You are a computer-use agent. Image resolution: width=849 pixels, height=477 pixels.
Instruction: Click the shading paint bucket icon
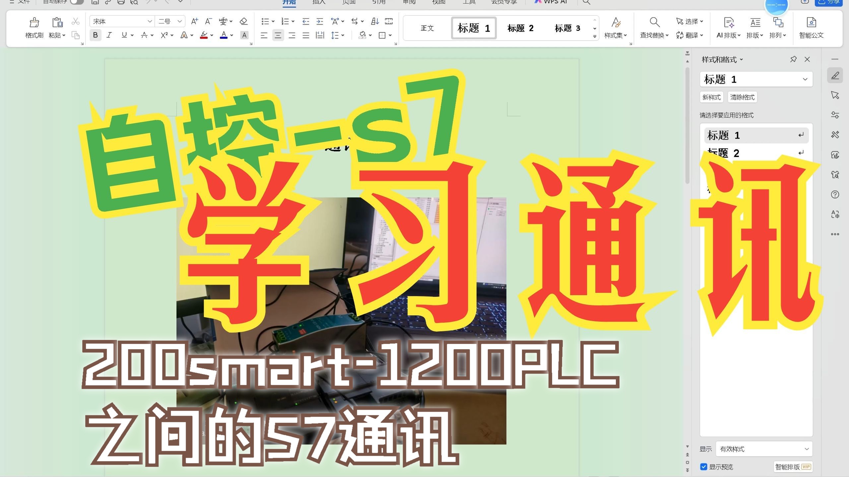[362, 35]
